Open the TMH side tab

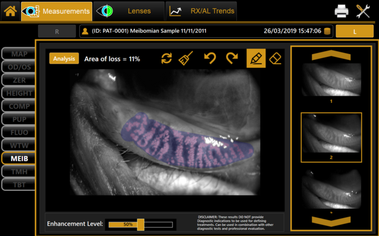[19, 172]
